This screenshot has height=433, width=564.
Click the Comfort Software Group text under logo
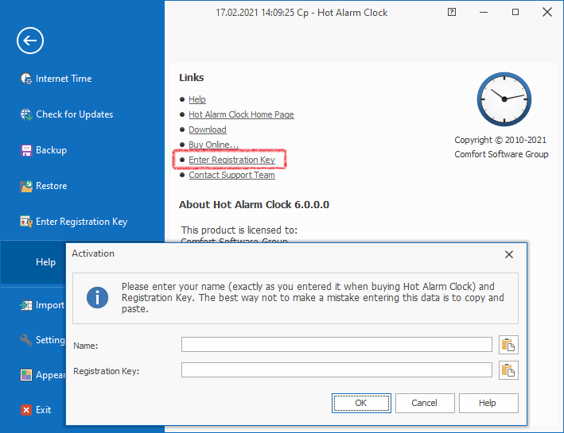click(501, 154)
